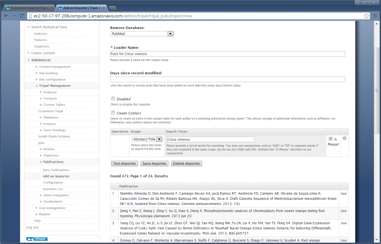Open the Features link under Search Biological Data
Viewport: 381px width, 244px height.
point(40,40)
